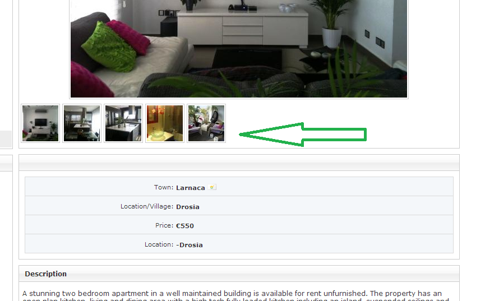Viewport: 485px width, 301px height.
Task: Select the €550 price value
Action: [x=185, y=226]
